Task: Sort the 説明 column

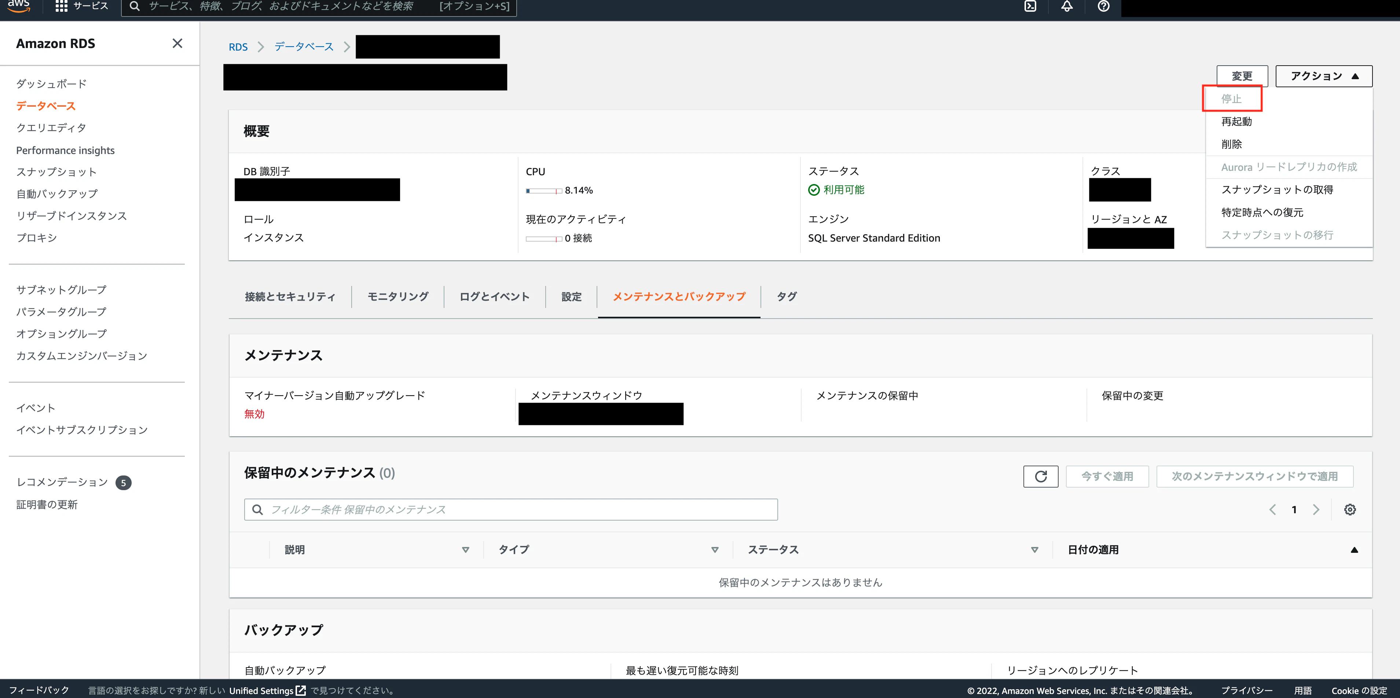Action: coord(465,550)
